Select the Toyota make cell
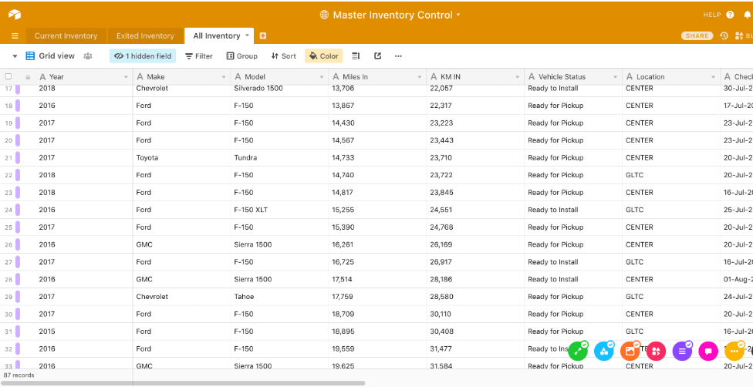Screen dimensions: 753x387 [181, 157]
